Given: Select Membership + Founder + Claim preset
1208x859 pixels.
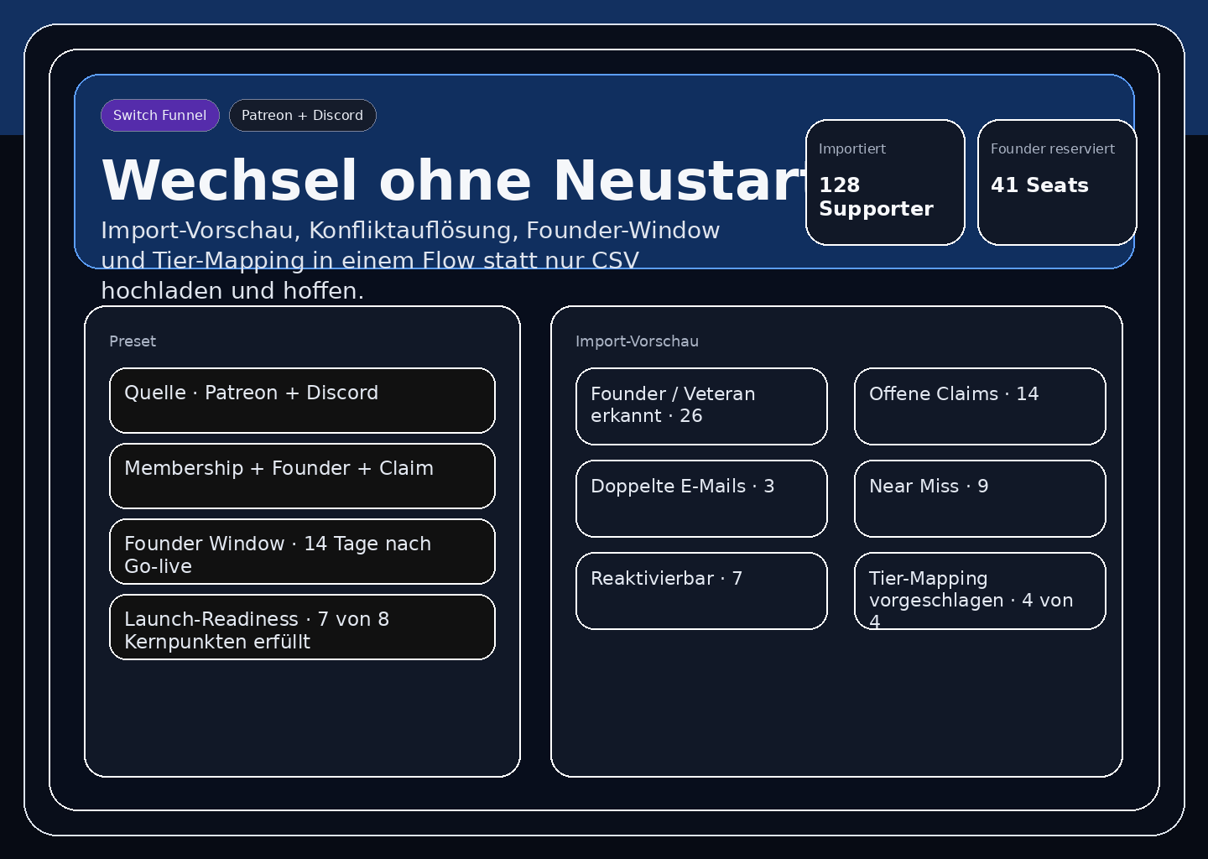Looking at the screenshot, I should 302,476.
